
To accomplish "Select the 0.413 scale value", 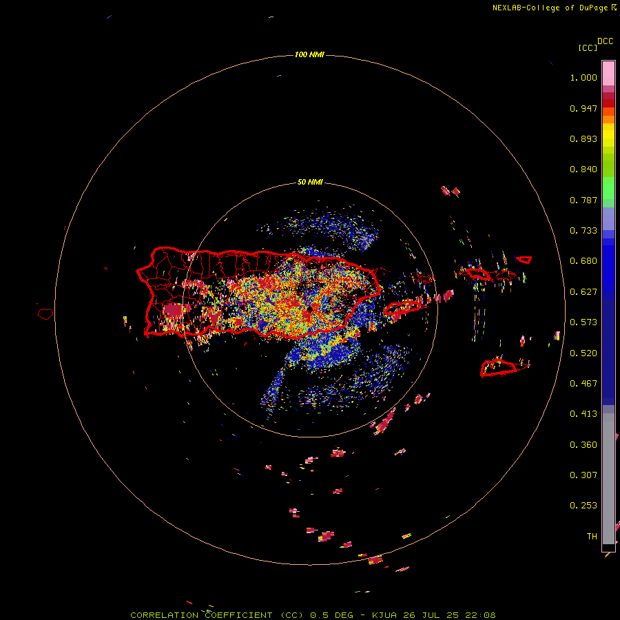I will click(583, 414).
